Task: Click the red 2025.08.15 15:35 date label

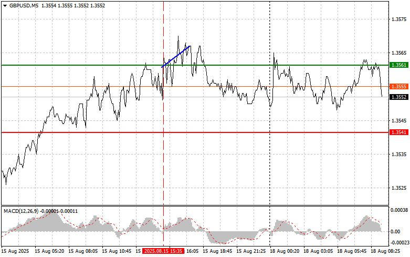Action: point(163,251)
